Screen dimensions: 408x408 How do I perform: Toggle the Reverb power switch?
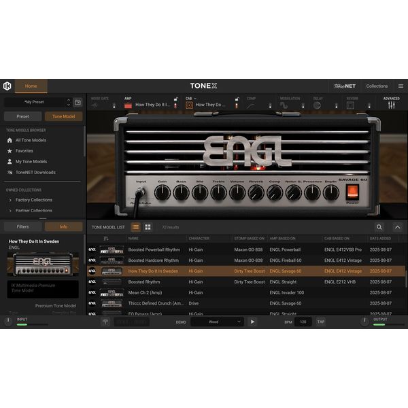coord(369,105)
